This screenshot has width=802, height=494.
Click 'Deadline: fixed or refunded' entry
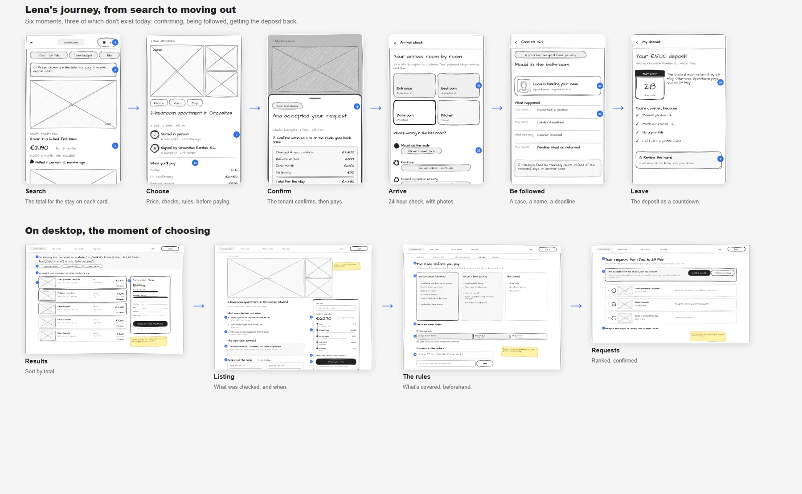[x=558, y=147]
